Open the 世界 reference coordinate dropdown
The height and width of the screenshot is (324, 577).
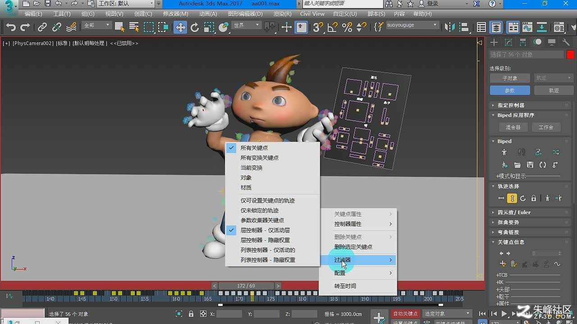[247, 26]
